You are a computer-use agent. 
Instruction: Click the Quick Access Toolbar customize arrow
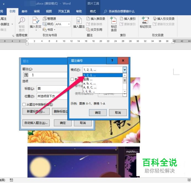4,4
